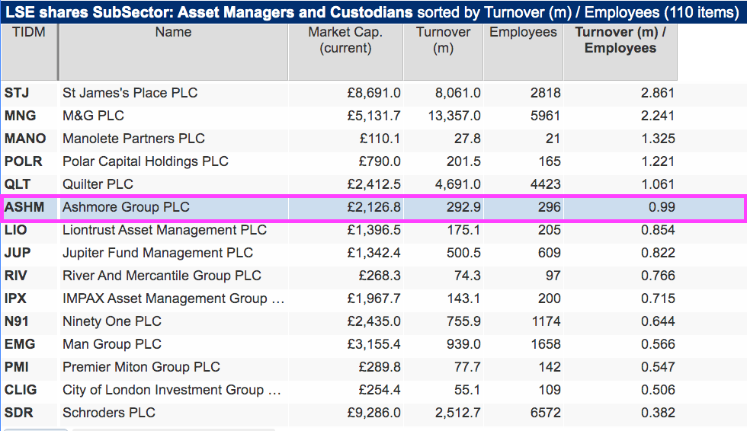747x431 pixels.
Task: Click Schroders ratio value 0.382
Action: (658, 413)
